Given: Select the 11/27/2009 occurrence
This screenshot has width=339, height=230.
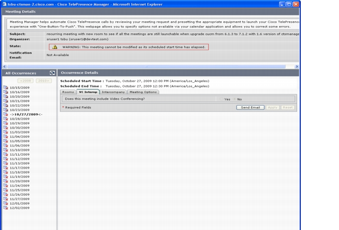Looking at the screenshot, I should tap(19, 199).
